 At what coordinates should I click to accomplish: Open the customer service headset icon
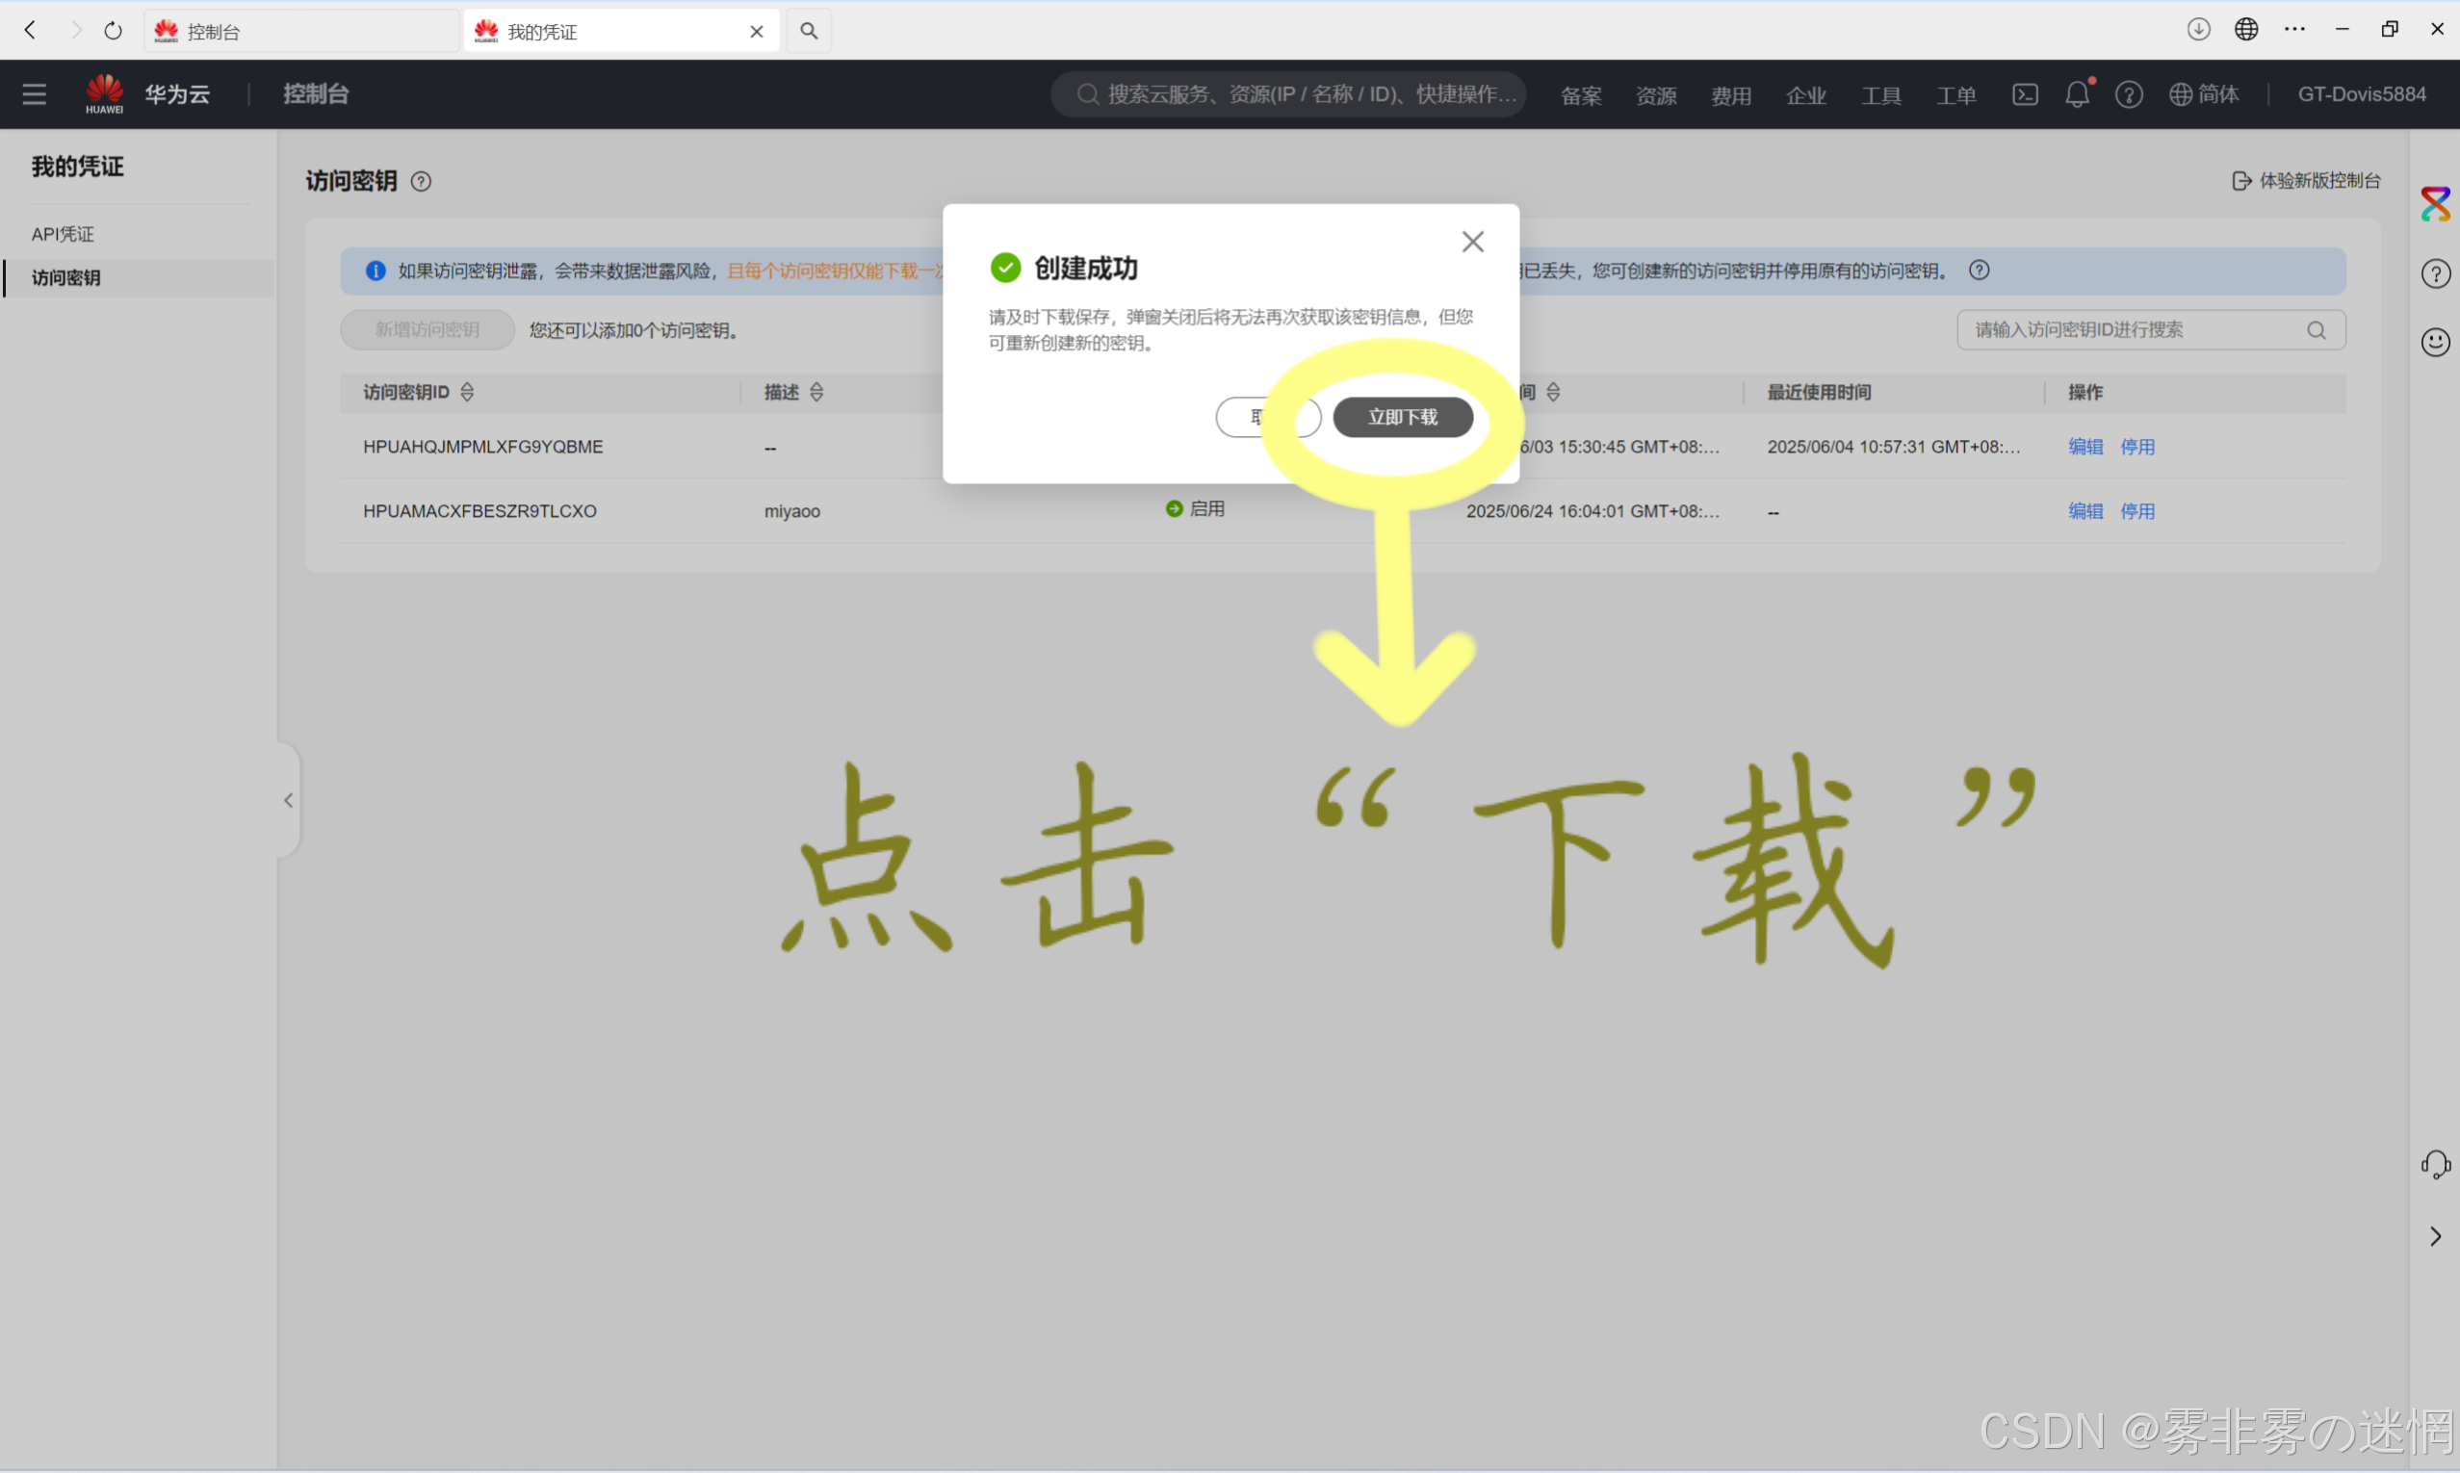pyautogui.click(x=2435, y=1165)
